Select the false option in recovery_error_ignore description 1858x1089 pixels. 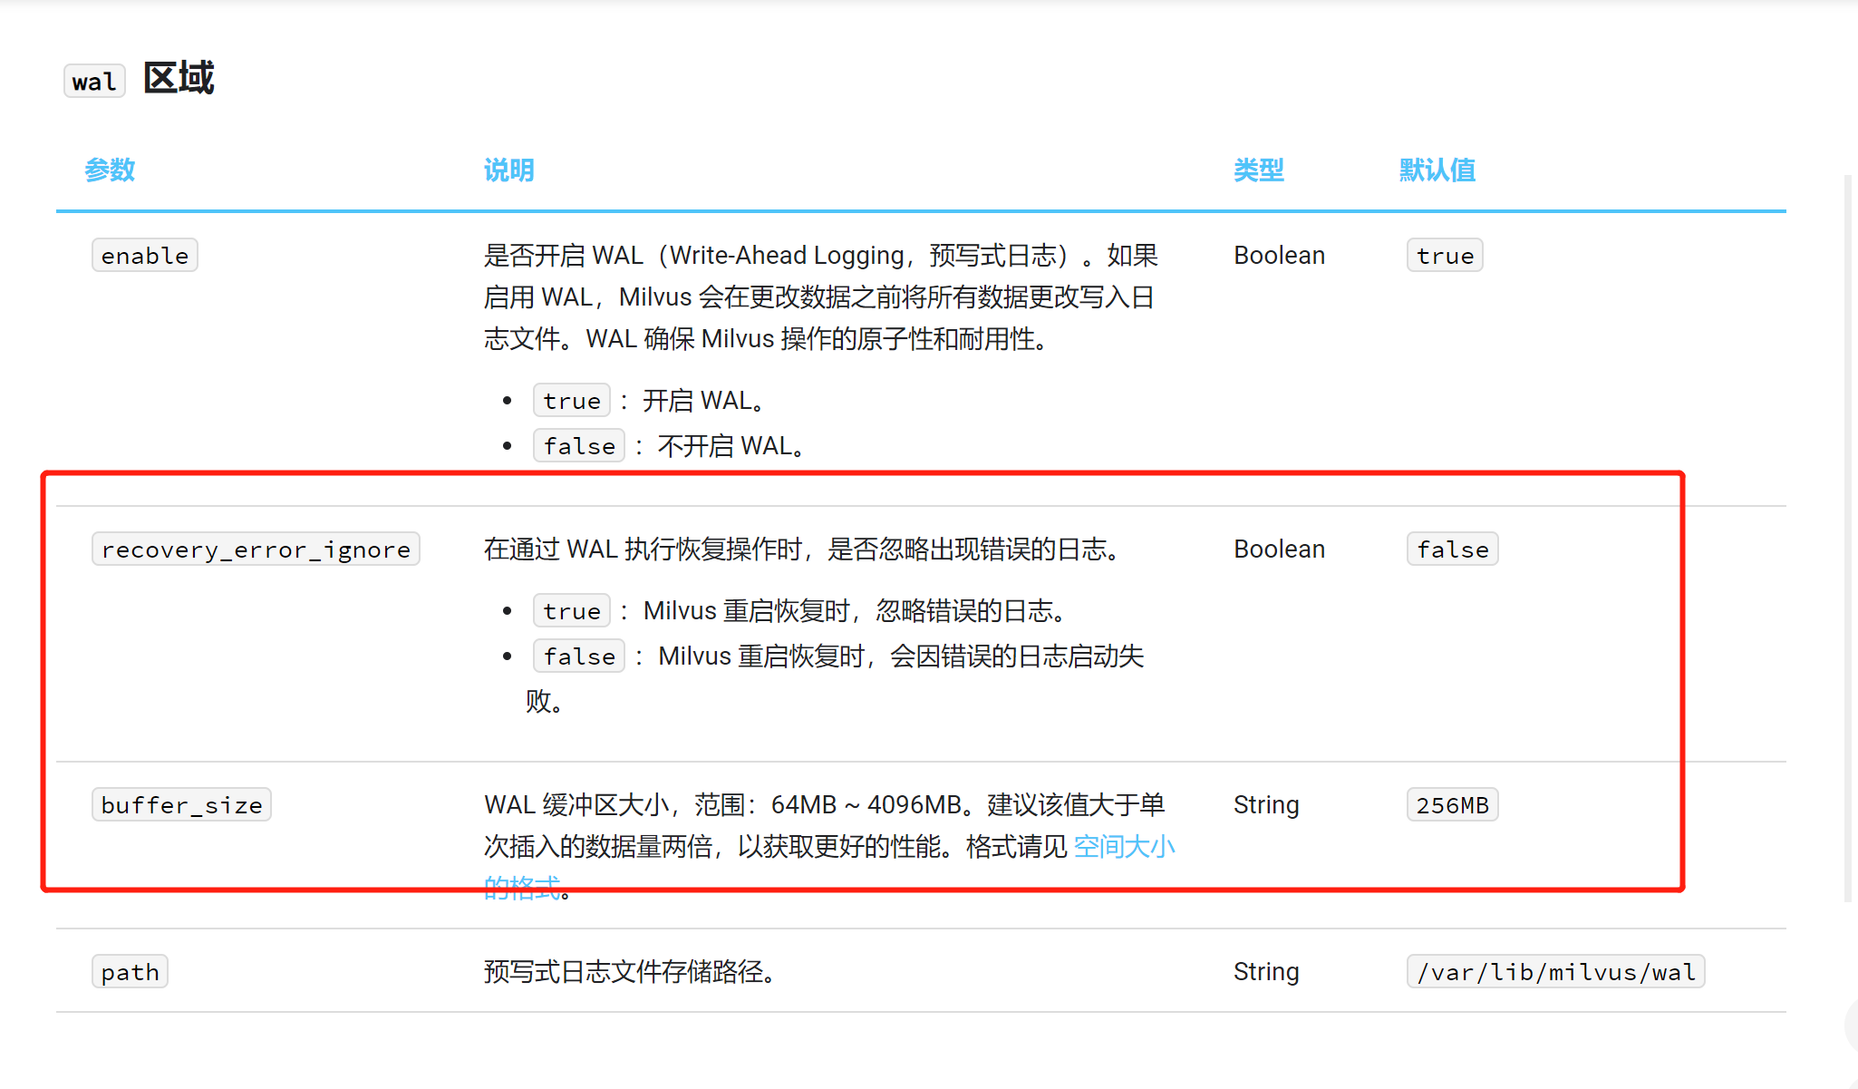577,656
